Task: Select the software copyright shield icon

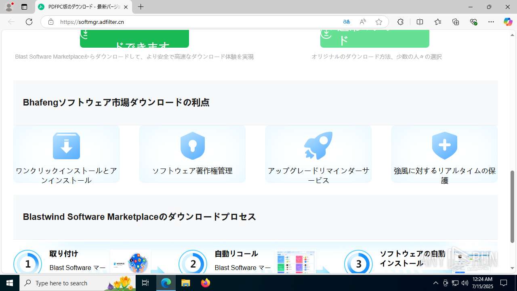Action: tap(193, 145)
